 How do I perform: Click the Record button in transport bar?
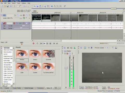34,43
